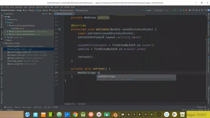Open the Profiler tool window
Viewport: 210px width, 118px height.
[38, 107]
